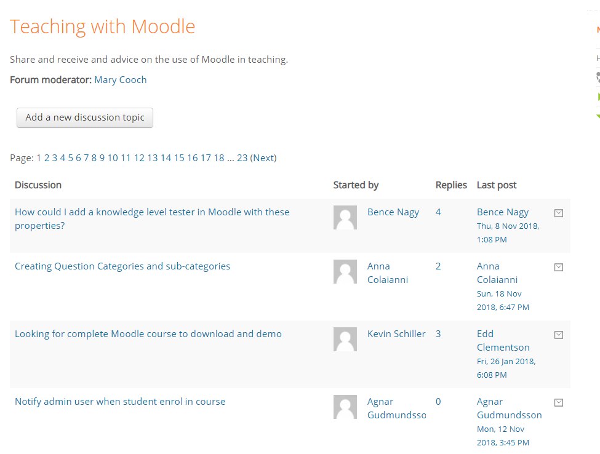Open forum moderator Mary Cooch's profile
600x454 pixels.
pyautogui.click(x=121, y=79)
